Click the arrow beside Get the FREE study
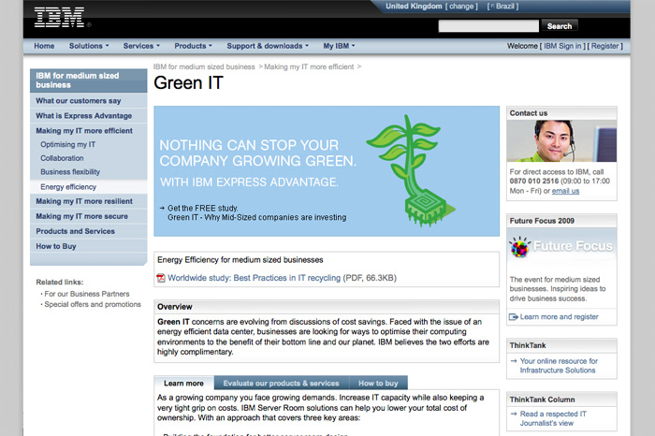 coord(162,208)
